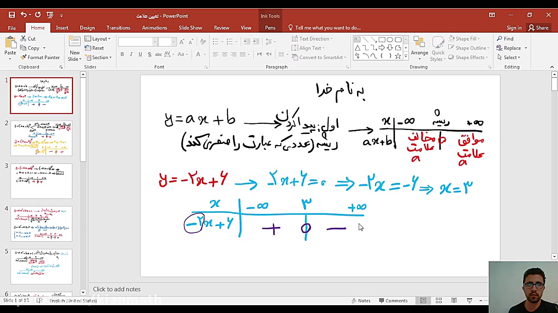
Task: Switch to Slide Sorter view
Action: 439,300
